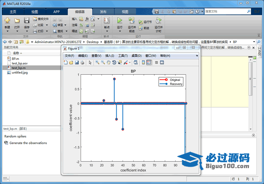Open Figure 1 桌面(D) menu
This screenshot has height=184, width=264.
pos(137,56)
